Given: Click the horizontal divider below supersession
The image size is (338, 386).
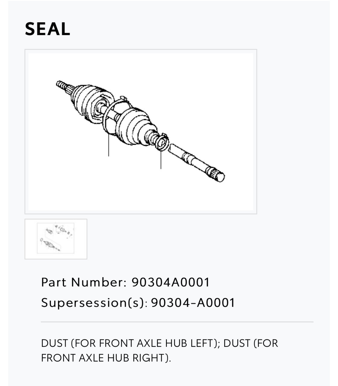Looking at the screenshot, I should tap(177, 322).
